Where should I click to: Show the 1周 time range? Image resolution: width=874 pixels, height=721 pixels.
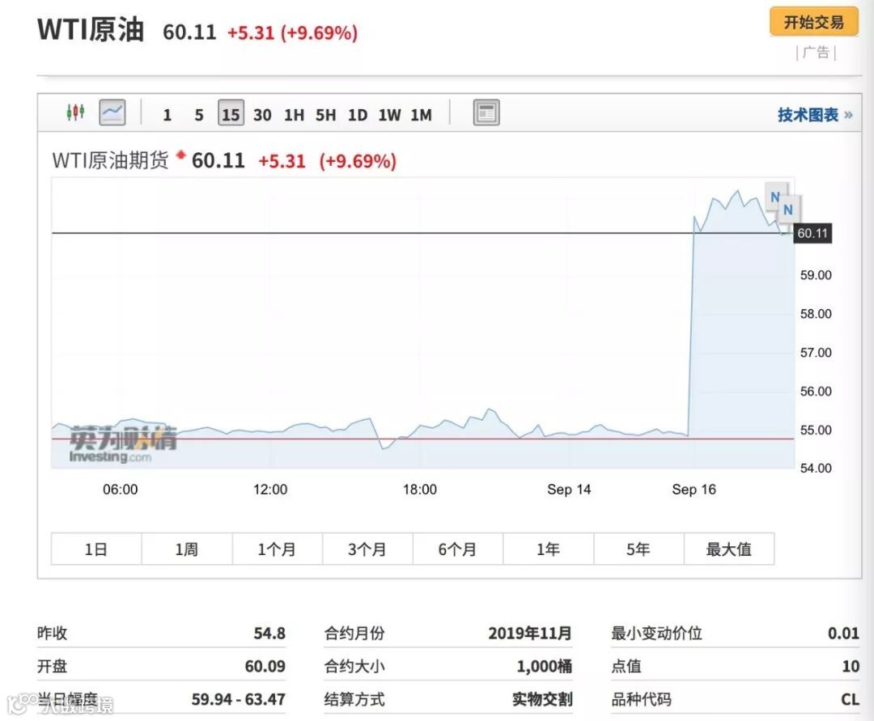187,549
